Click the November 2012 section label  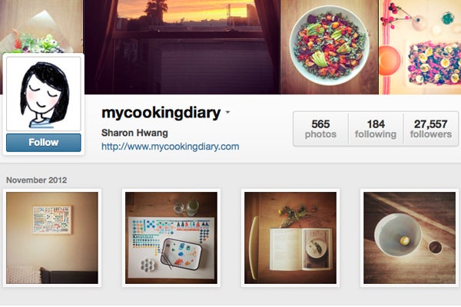[x=36, y=180]
